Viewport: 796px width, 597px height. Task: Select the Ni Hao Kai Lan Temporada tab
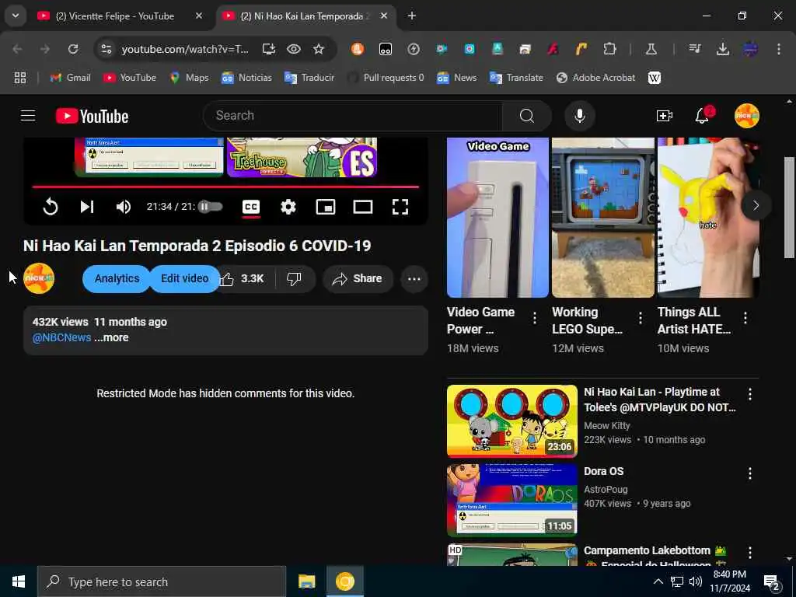click(307, 16)
